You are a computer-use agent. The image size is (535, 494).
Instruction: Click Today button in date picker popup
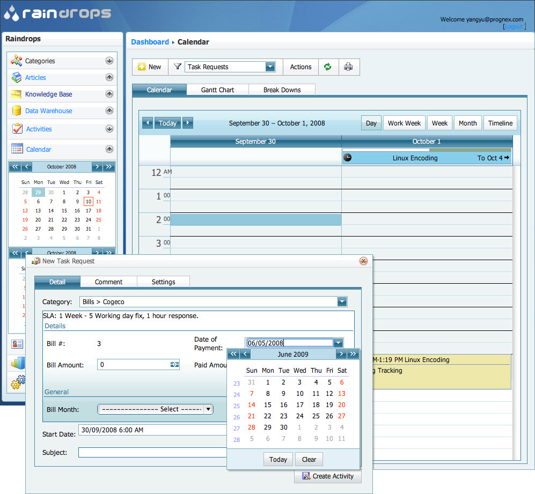[278, 459]
